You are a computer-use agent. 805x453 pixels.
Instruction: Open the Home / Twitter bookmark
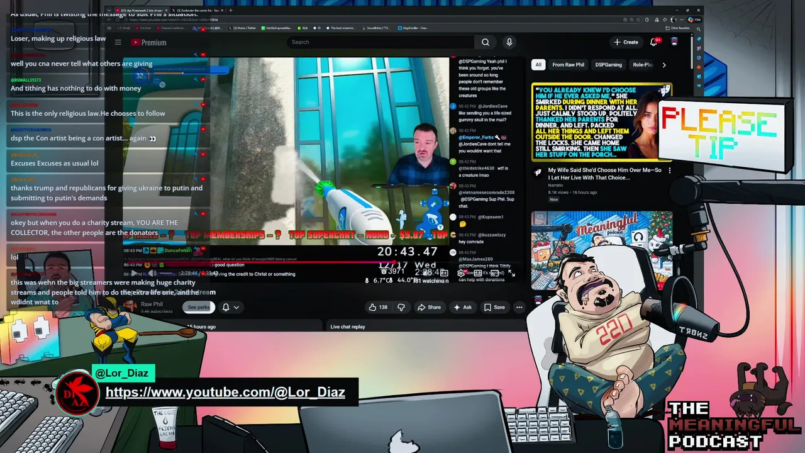coord(241,28)
